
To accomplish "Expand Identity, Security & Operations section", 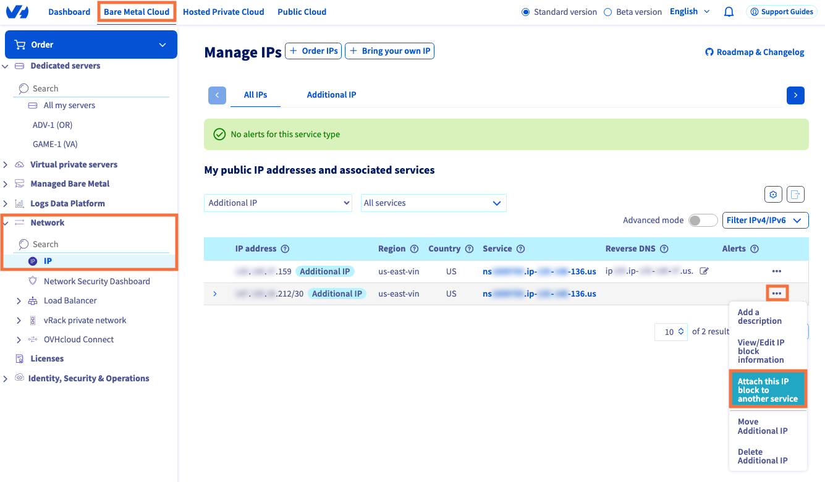I will (x=6, y=379).
